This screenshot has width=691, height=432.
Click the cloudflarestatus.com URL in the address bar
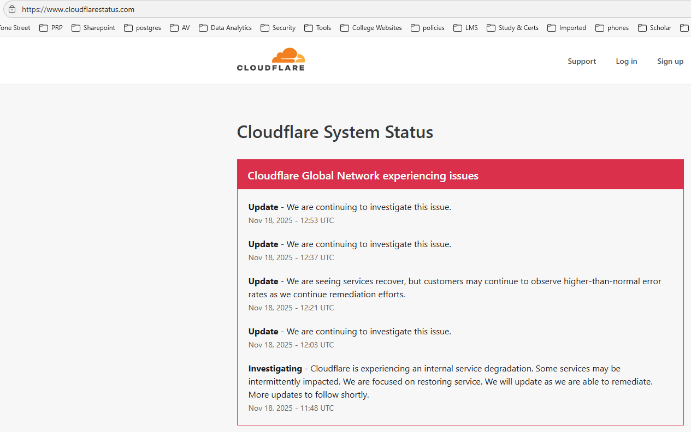tap(78, 9)
